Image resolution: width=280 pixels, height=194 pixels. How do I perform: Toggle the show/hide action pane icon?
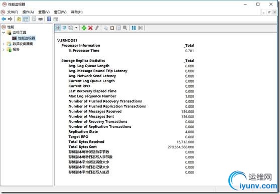tap(56, 19)
